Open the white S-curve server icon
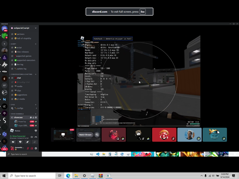Screen dimensions: 239x179 point(4,120)
